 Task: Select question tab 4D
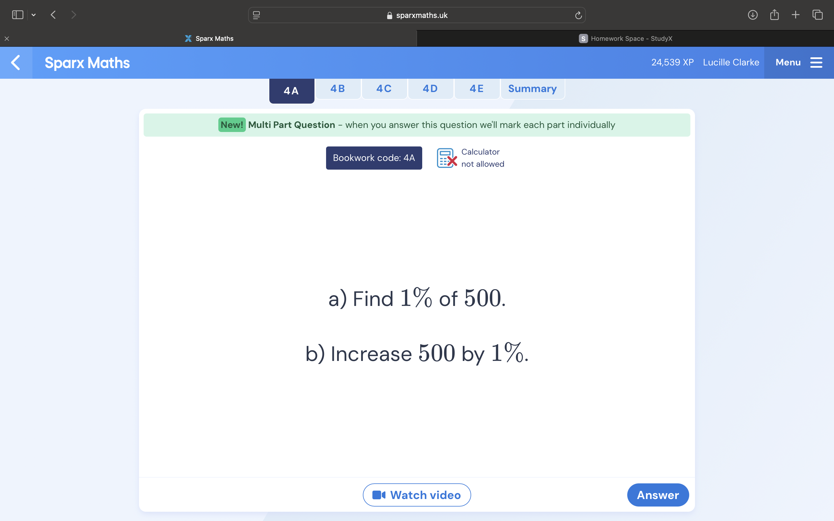[430, 89]
